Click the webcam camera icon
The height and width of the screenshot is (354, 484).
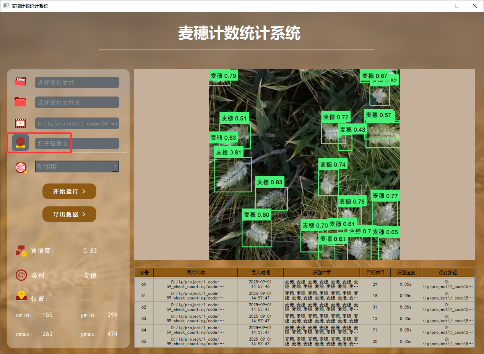(21, 143)
